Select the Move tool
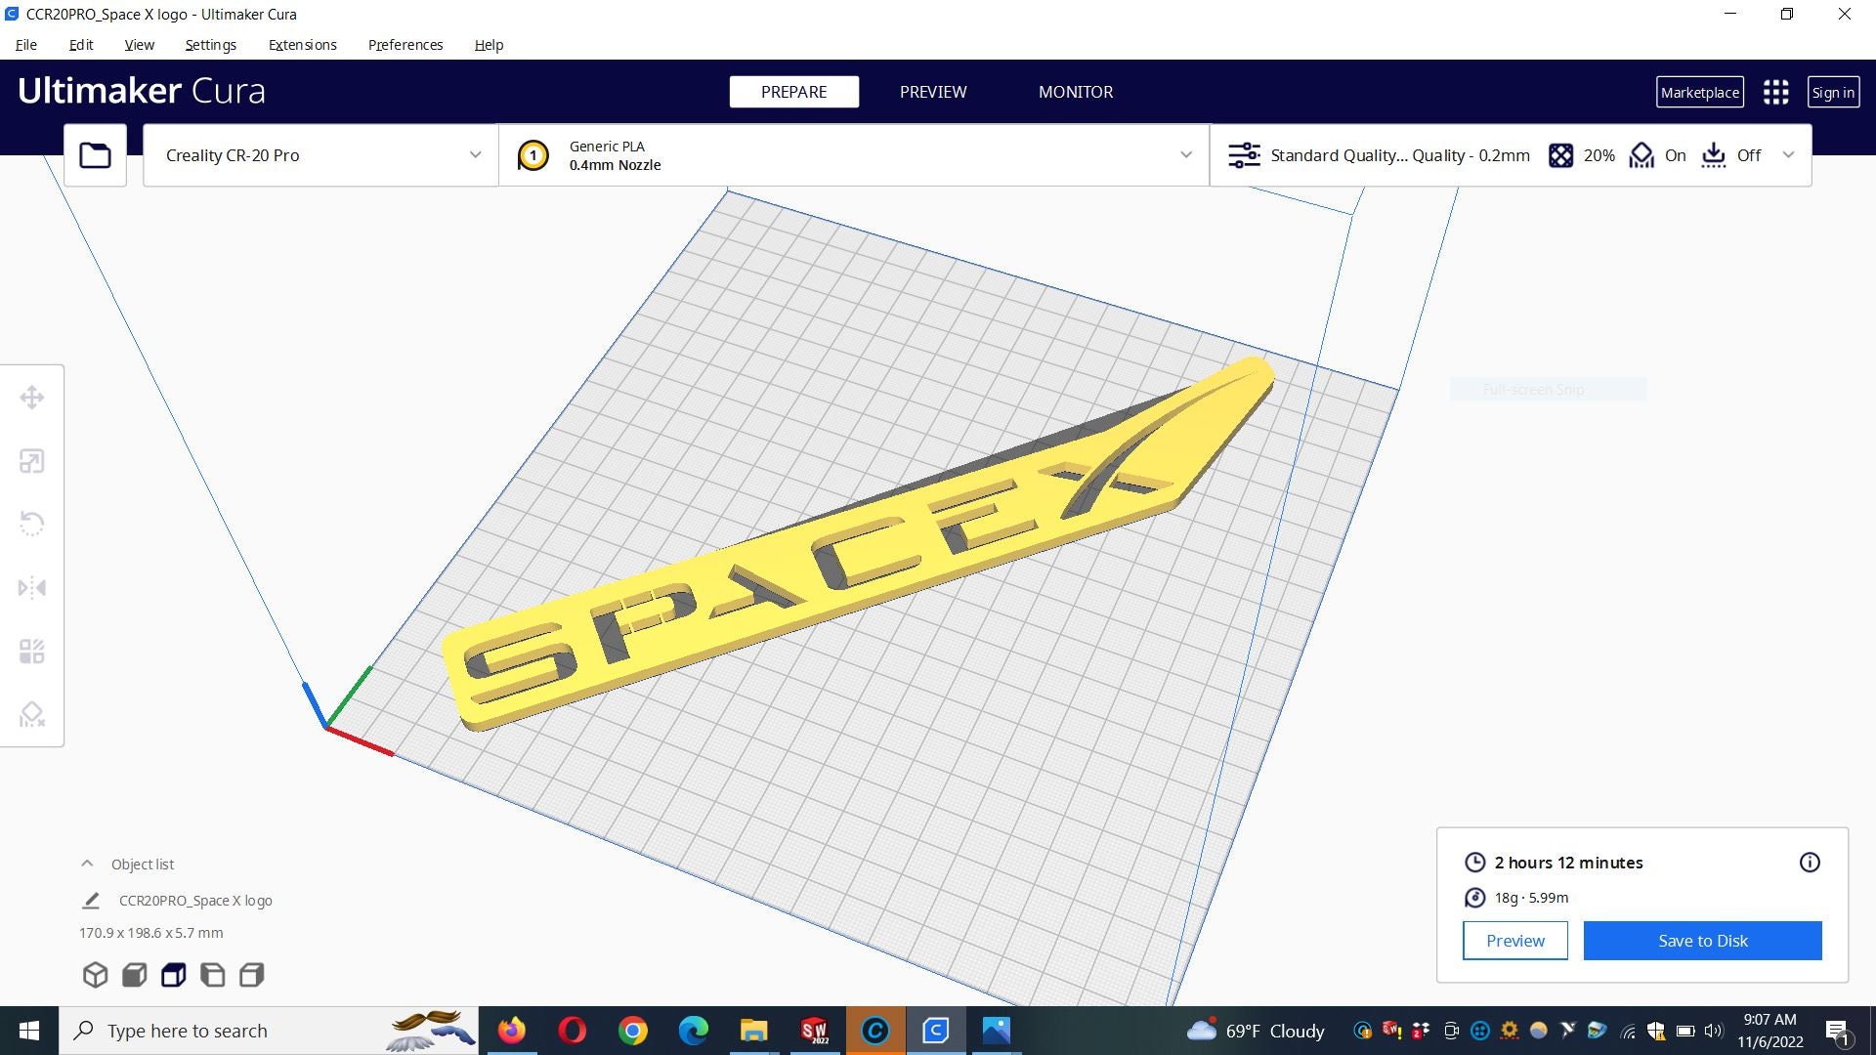 pos(32,397)
